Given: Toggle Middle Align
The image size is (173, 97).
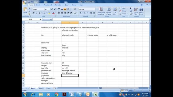Looking at the screenshot, I should tap(62, 9).
